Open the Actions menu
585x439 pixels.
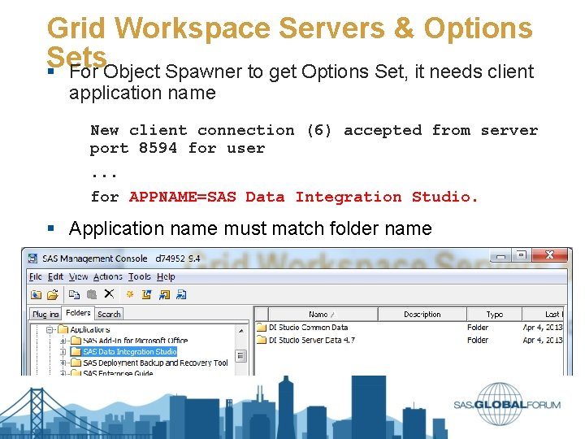tap(107, 276)
